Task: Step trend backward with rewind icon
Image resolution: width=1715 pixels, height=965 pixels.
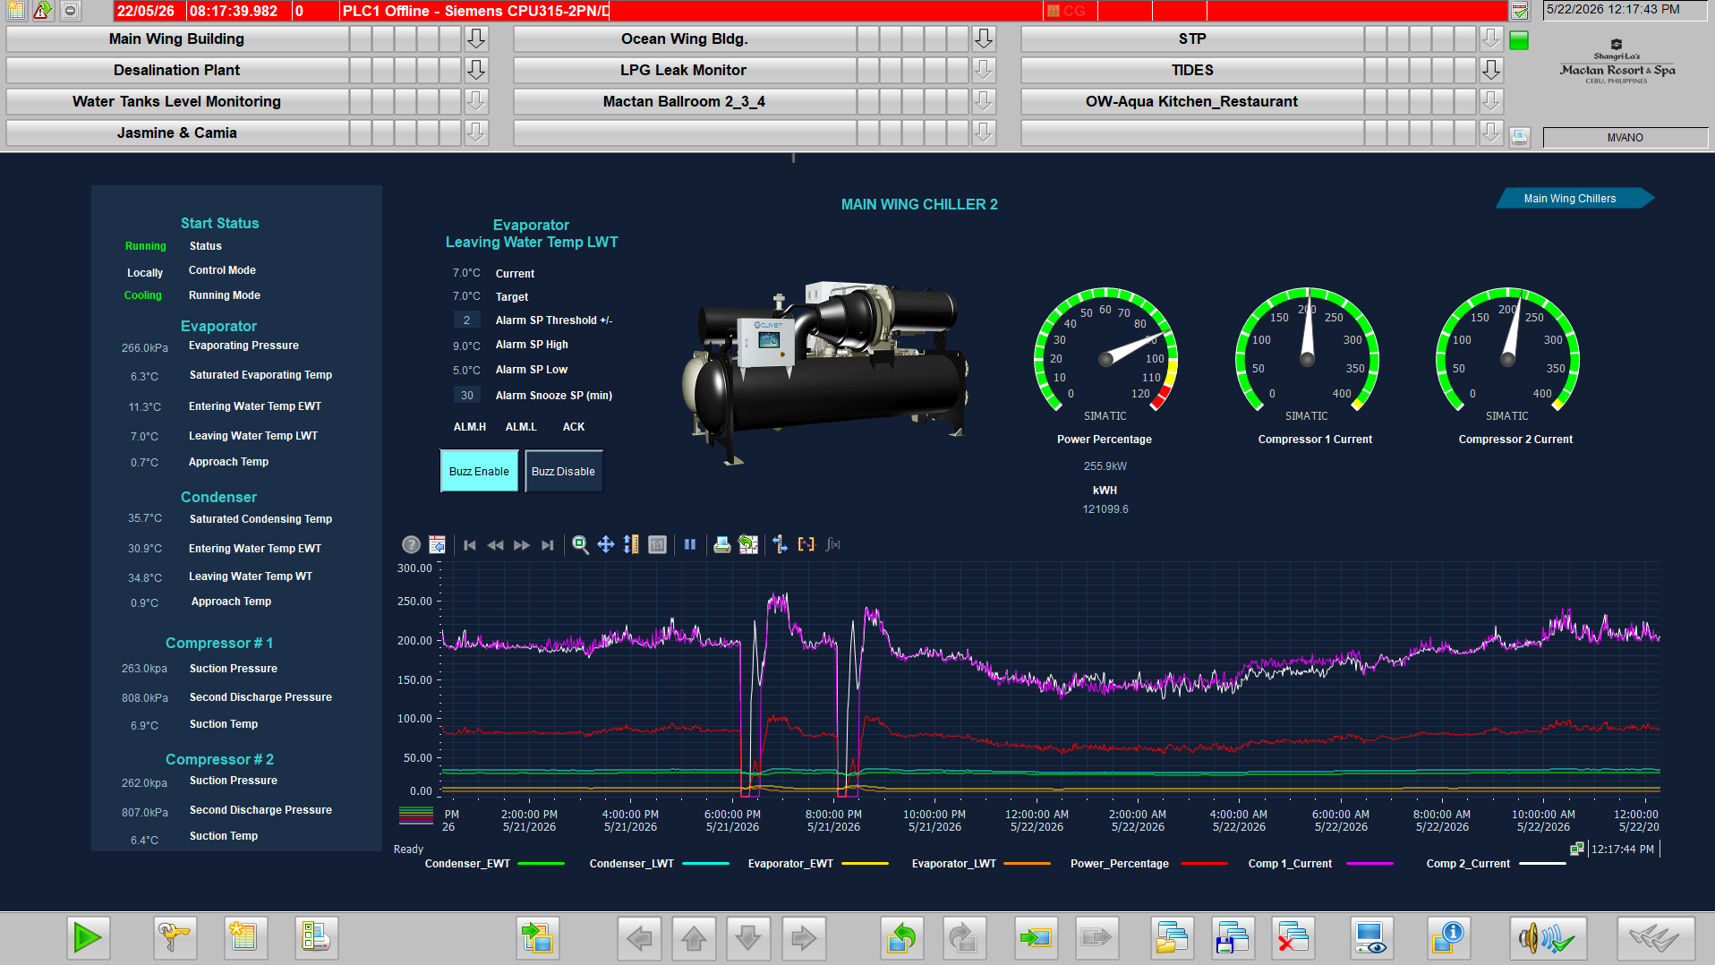Action: pos(496,544)
